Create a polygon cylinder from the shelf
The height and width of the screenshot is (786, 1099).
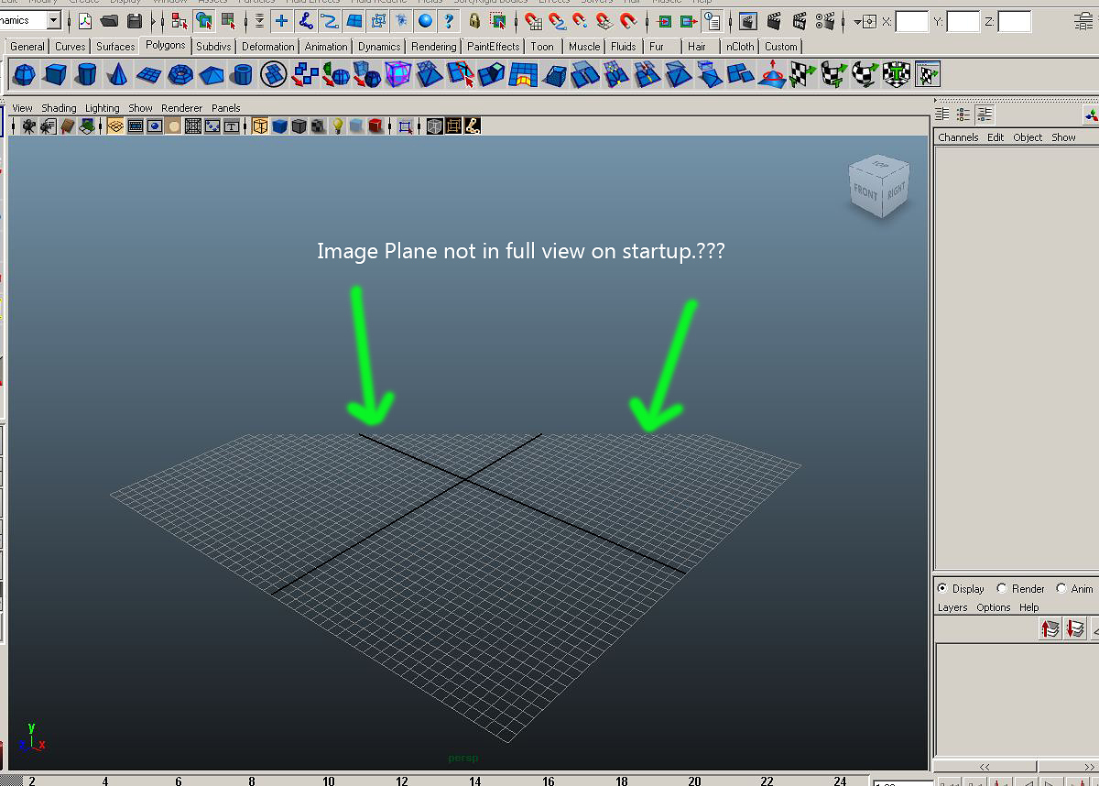pyautogui.click(x=87, y=74)
